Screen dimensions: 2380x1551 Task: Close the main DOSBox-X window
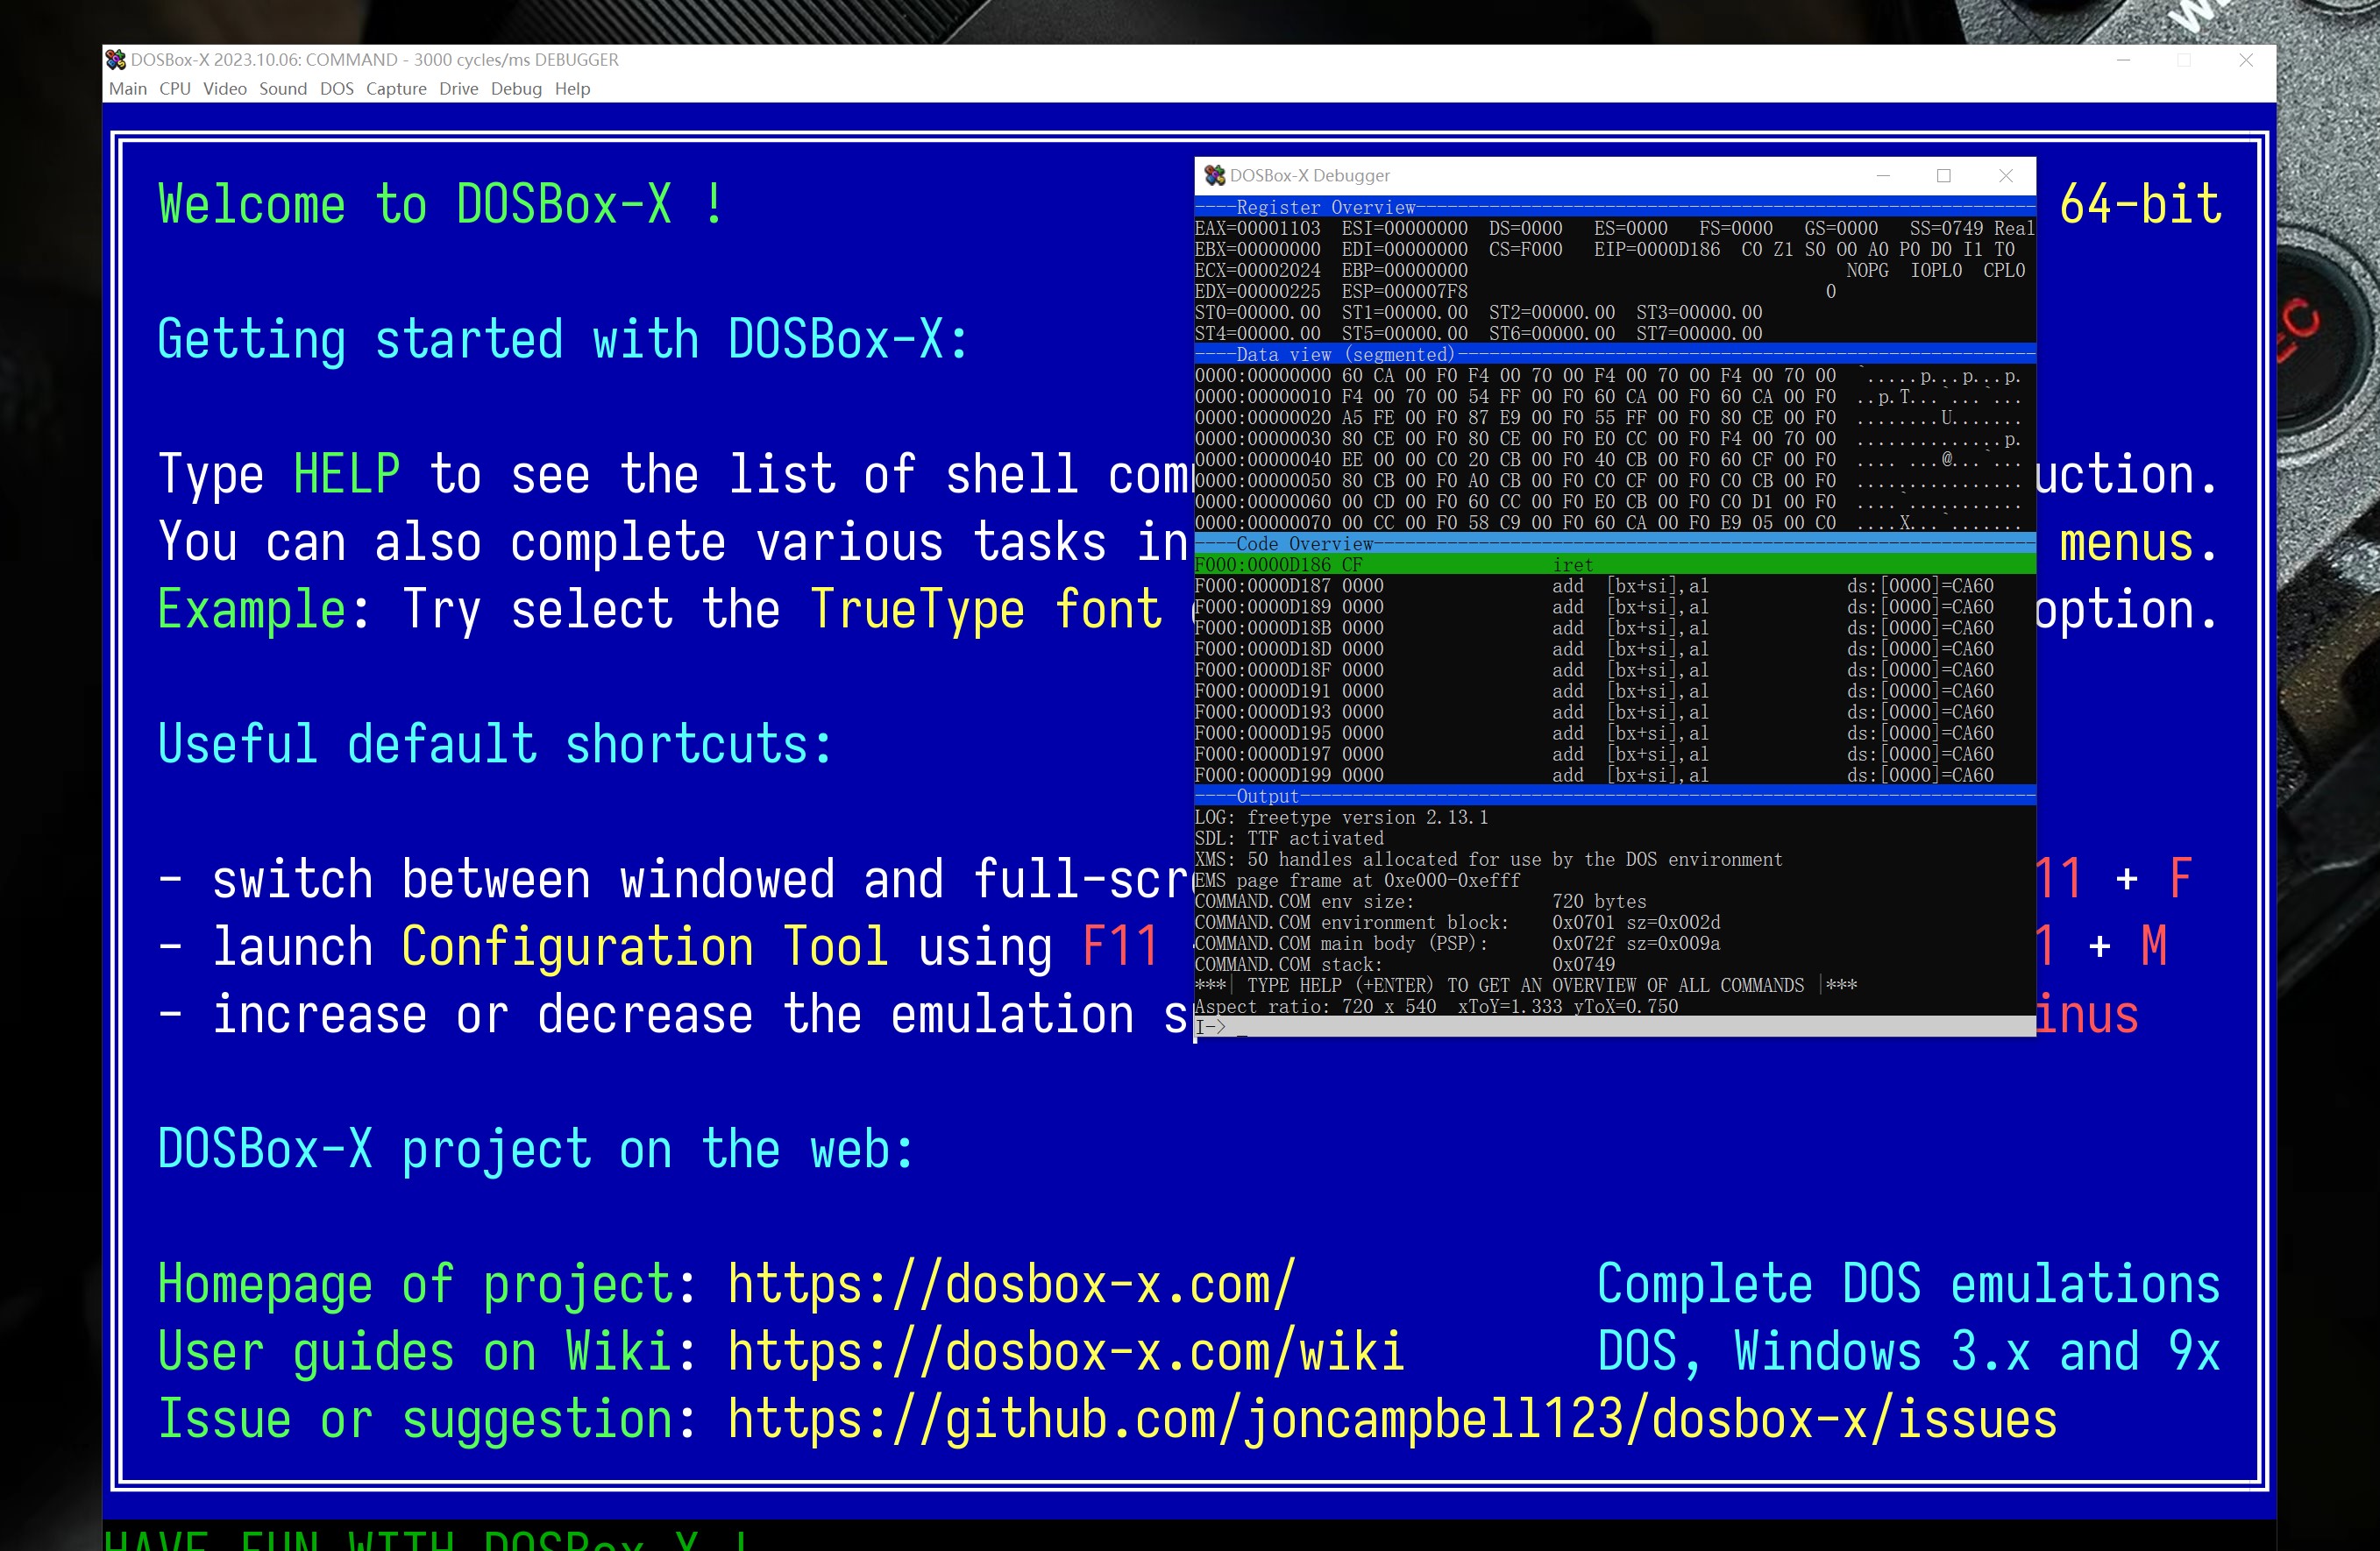2246,60
